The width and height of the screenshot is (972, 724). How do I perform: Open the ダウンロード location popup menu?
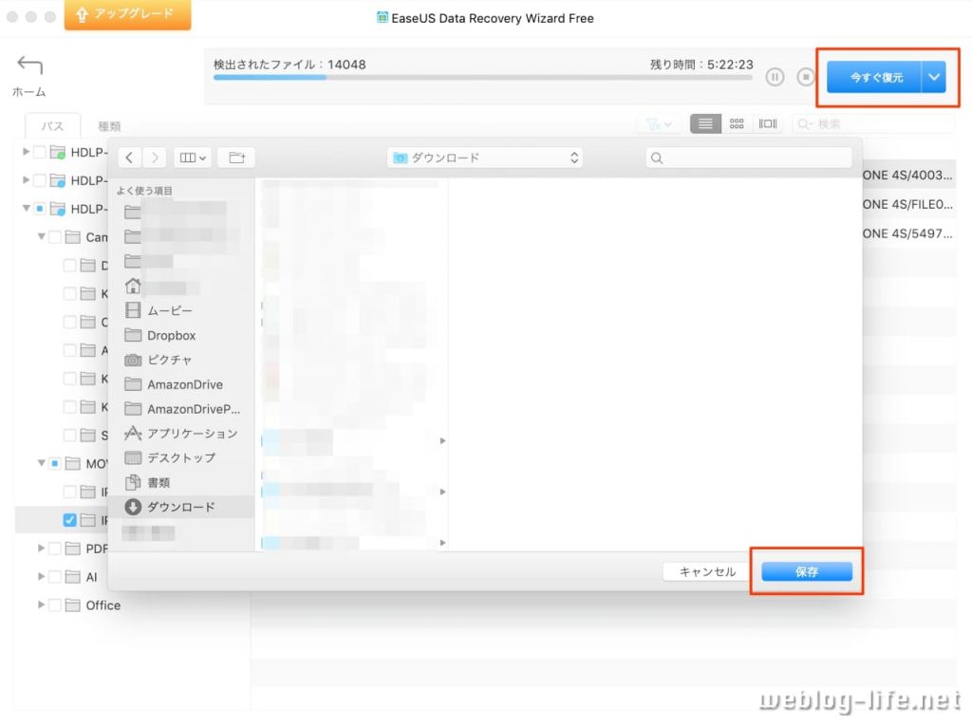coord(485,158)
